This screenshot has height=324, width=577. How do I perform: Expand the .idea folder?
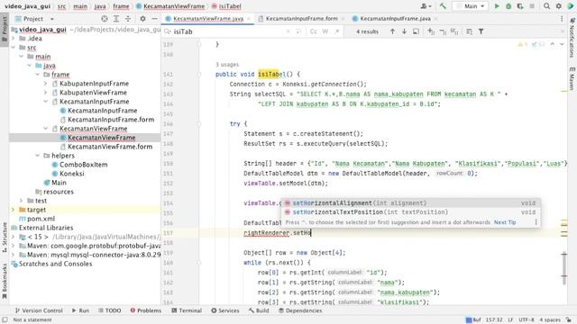coord(14,38)
